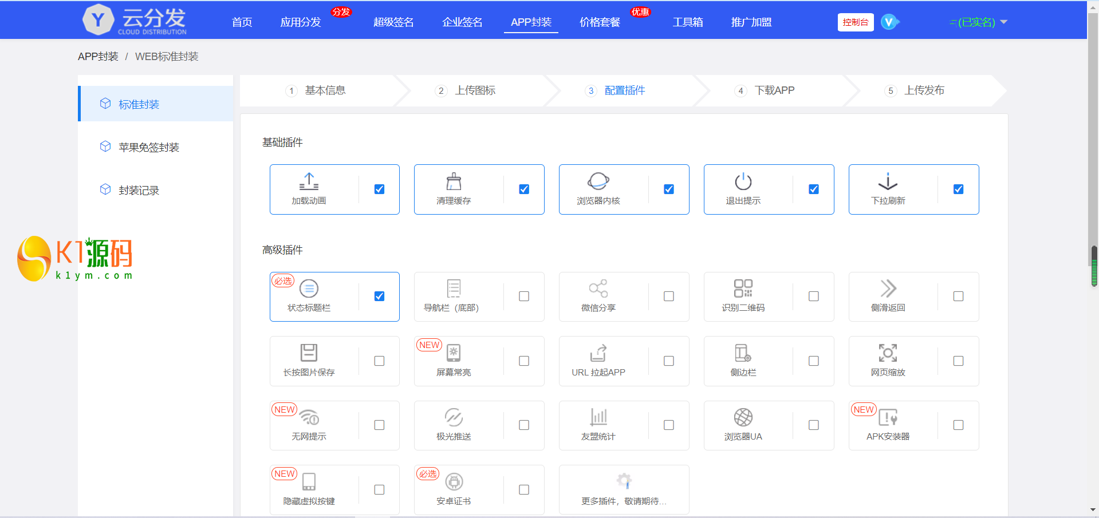
Task: Enable the 导航栏（底部） checkbox
Action: pyautogui.click(x=524, y=296)
